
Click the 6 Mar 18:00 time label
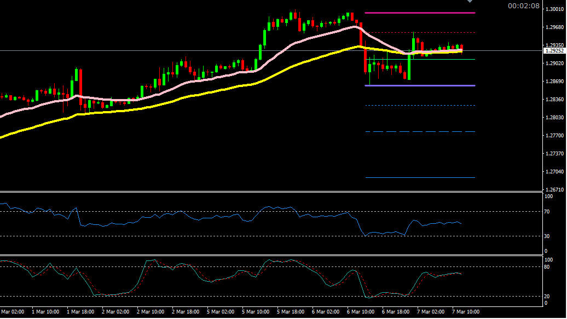click(x=396, y=312)
